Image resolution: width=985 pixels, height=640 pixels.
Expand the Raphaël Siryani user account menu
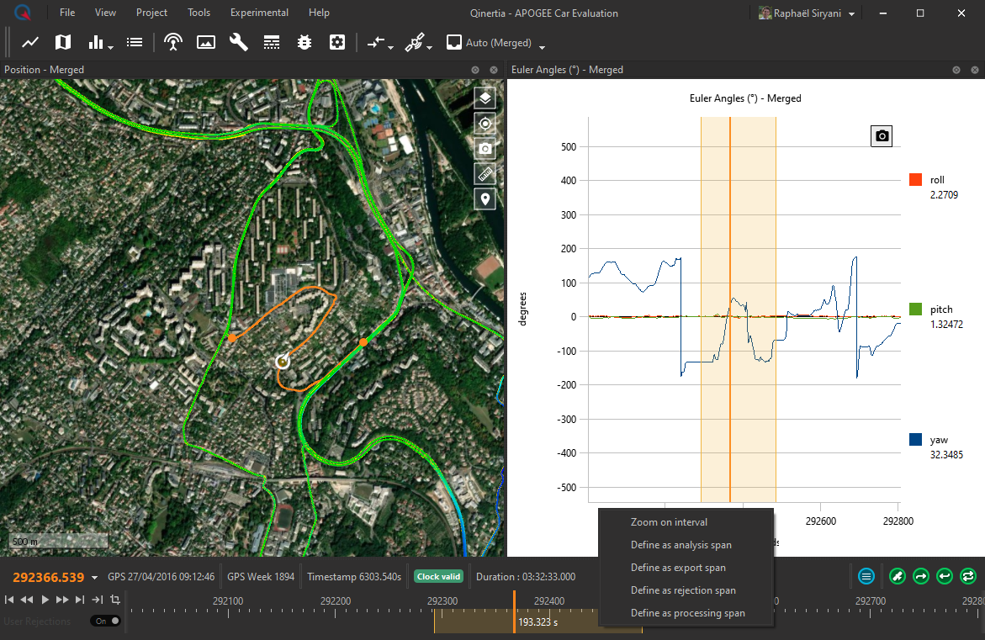point(852,13)
